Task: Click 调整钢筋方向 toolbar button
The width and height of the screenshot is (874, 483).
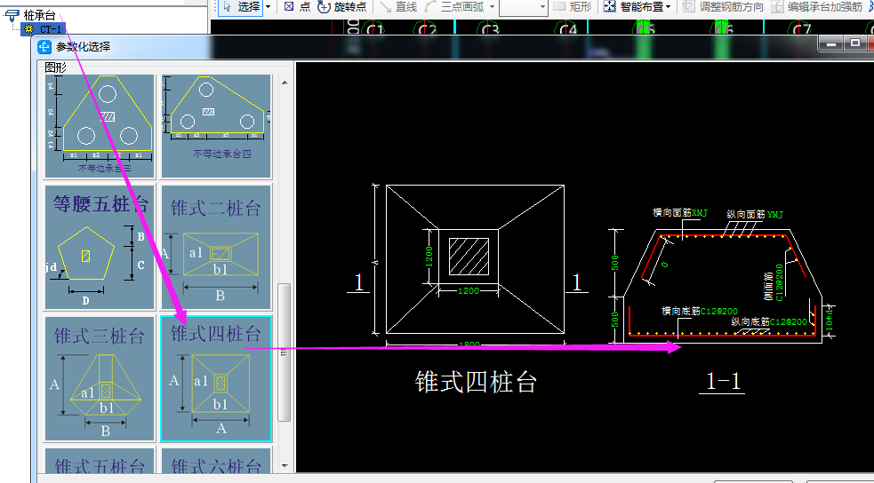Action: pyautogui.click(x=724, y=7)
